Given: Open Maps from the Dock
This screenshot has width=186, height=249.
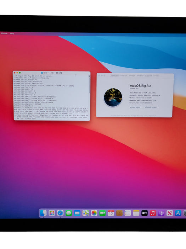Looking at the screenshot, I should [x=86, y=213].
